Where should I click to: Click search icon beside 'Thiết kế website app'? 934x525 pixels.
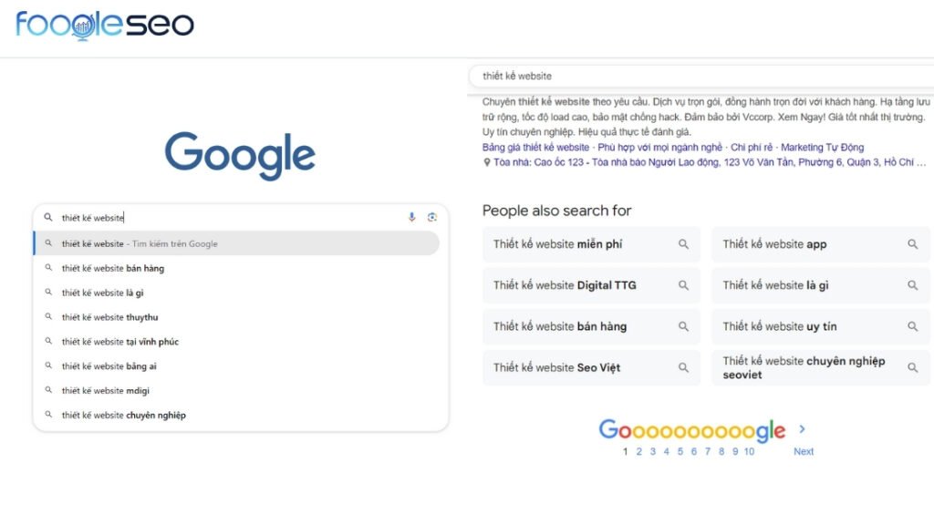[x=913, y=244]
